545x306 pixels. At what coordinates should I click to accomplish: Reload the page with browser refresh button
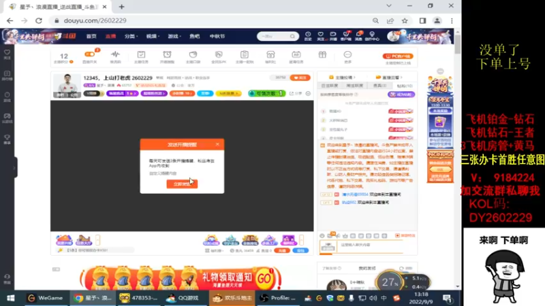39,21
